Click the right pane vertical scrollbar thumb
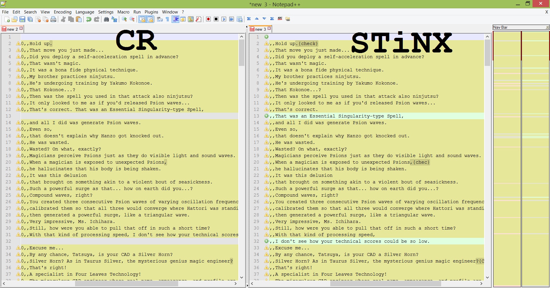 pyautogui.click(x=487, y=53)
